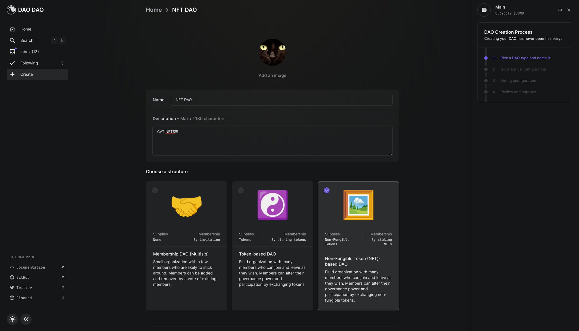Expand the Following list in the sidebar
Image resolution: width=579 pixels, height=331 pixels.
[x=62, y=63]
